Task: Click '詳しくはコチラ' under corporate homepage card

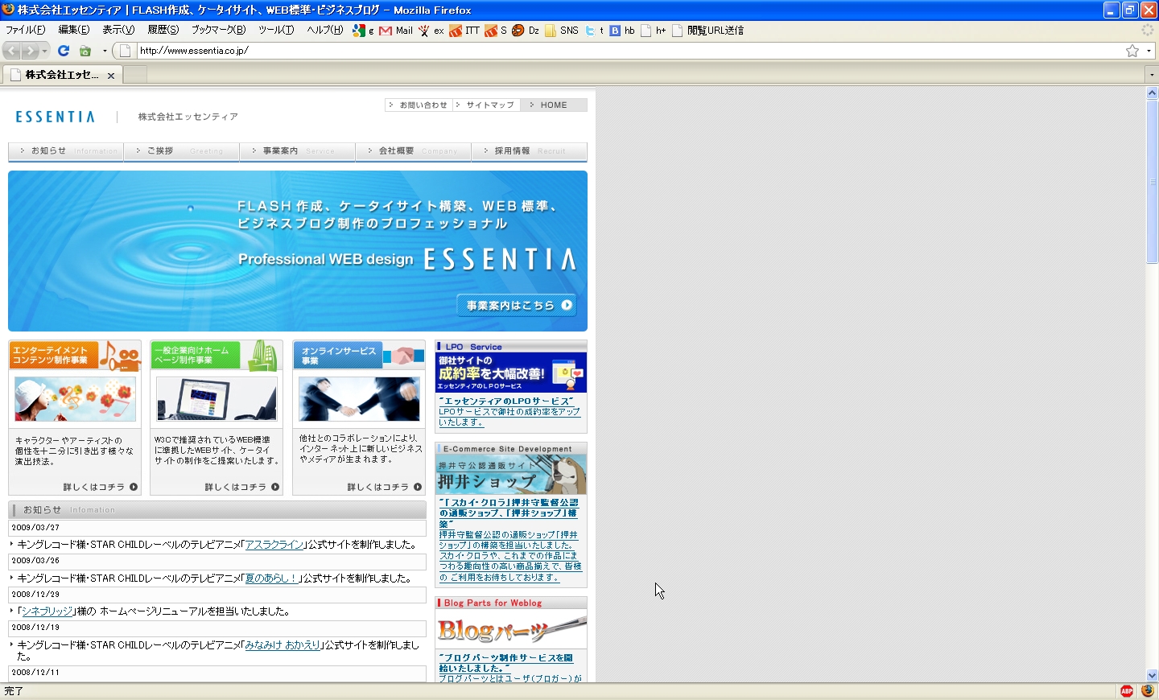Action: pyautogui.click(x=242, y=487)
